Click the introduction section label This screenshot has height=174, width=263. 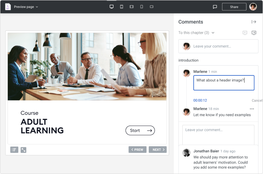tap(188, 60)
